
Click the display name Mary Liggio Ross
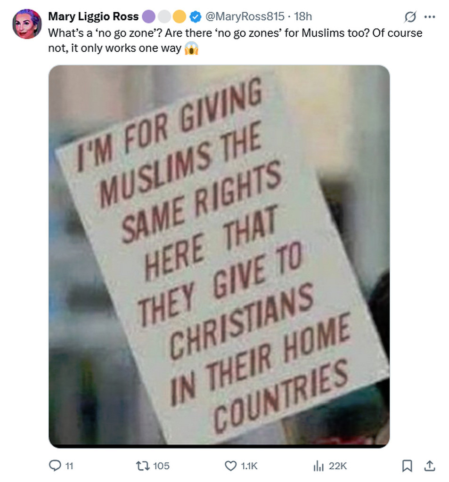click(93, 16)
